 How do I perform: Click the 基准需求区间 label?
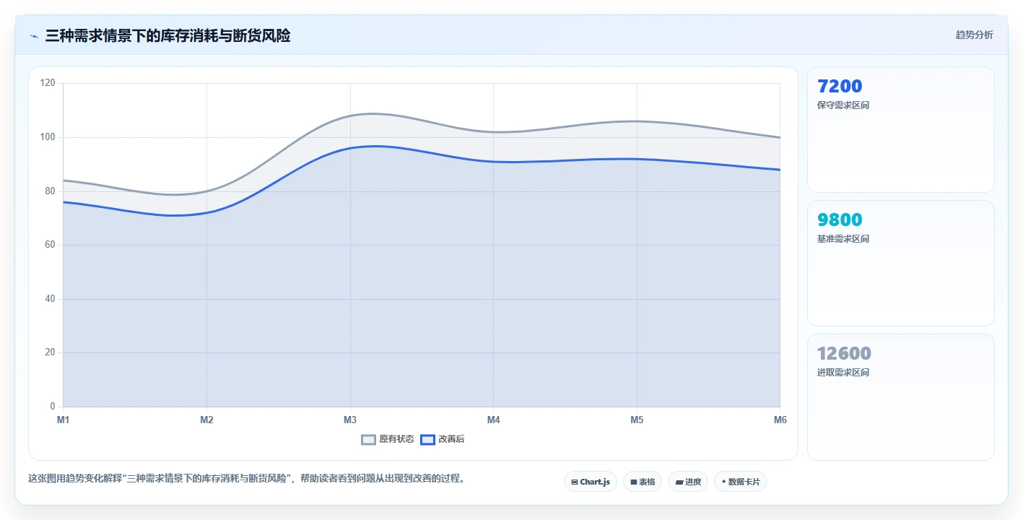coord(843,239)
